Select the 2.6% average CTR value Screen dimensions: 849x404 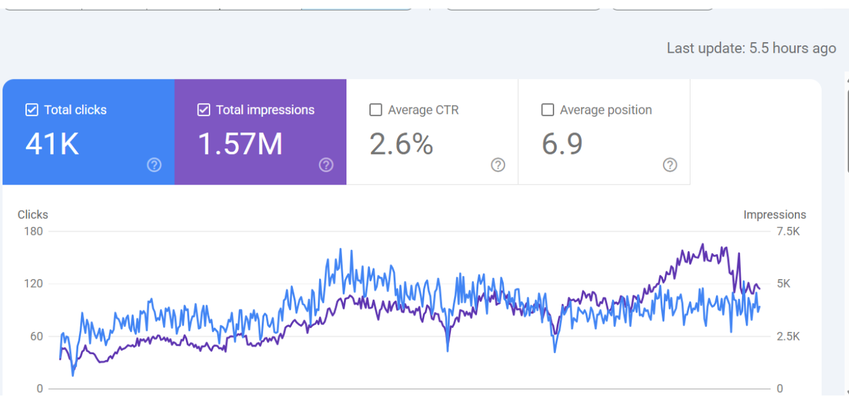[401, 144]
